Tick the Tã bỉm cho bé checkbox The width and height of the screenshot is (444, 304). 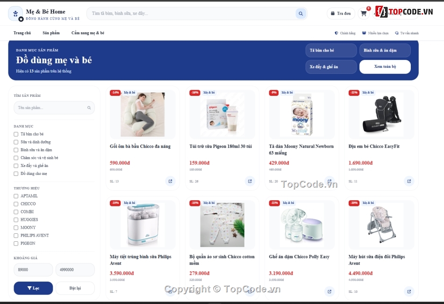coord(16,134)
